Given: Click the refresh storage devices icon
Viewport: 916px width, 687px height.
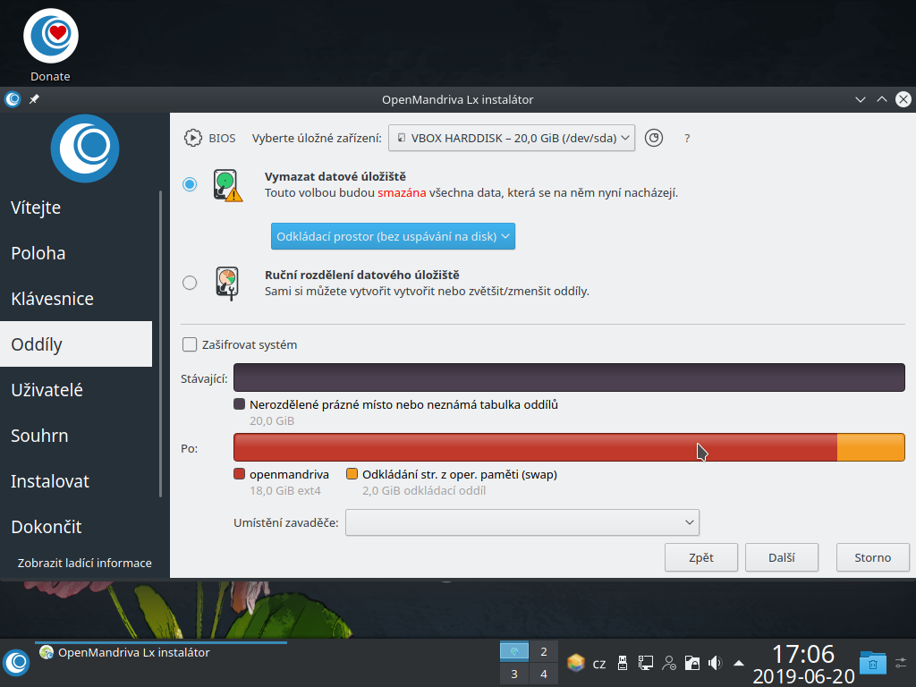Looking at the screenshot, I should pos(653,138).
